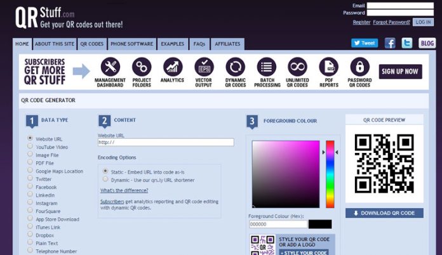Screen dimensions: 442x255
Task: Select the Twitter data type option
Action: coord(30,178)
